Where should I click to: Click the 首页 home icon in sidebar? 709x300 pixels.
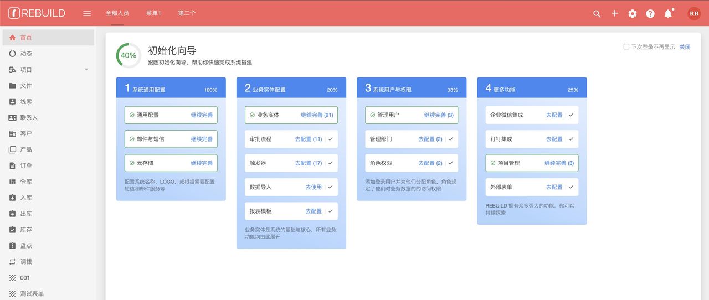click(x=13, y=38)
